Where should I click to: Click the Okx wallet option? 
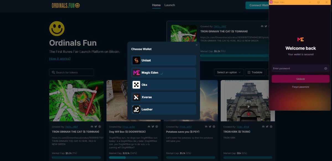164,85
